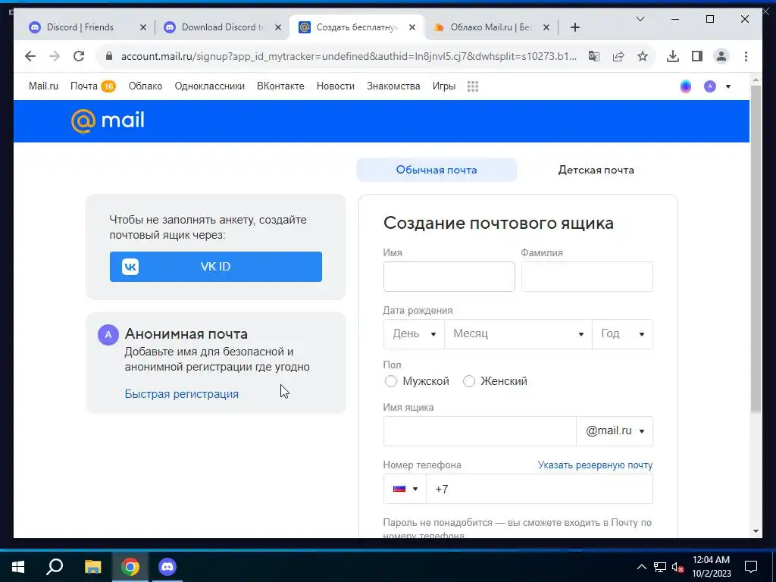Screen dimensions: 776x582
Task: Select the Женский gender radio button
Action: pyautogui.click(x=468, y=381)
